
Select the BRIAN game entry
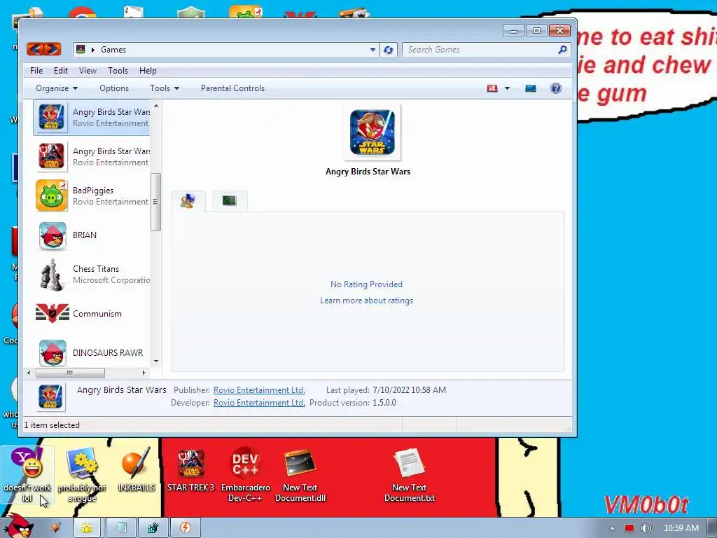click(92, 235)
